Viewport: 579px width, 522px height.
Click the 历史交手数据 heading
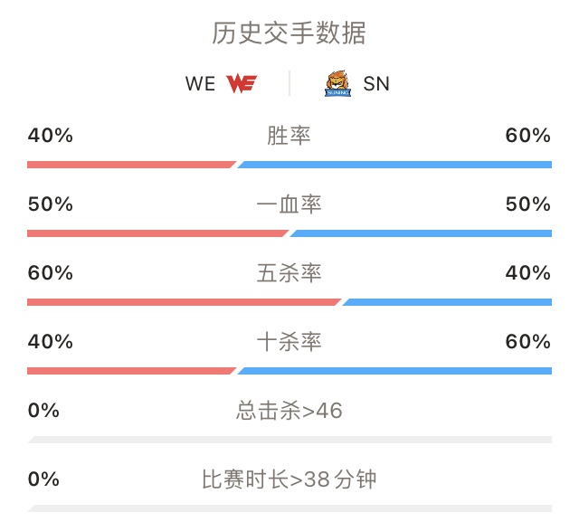pyautogui.click(x=289, y=33)
